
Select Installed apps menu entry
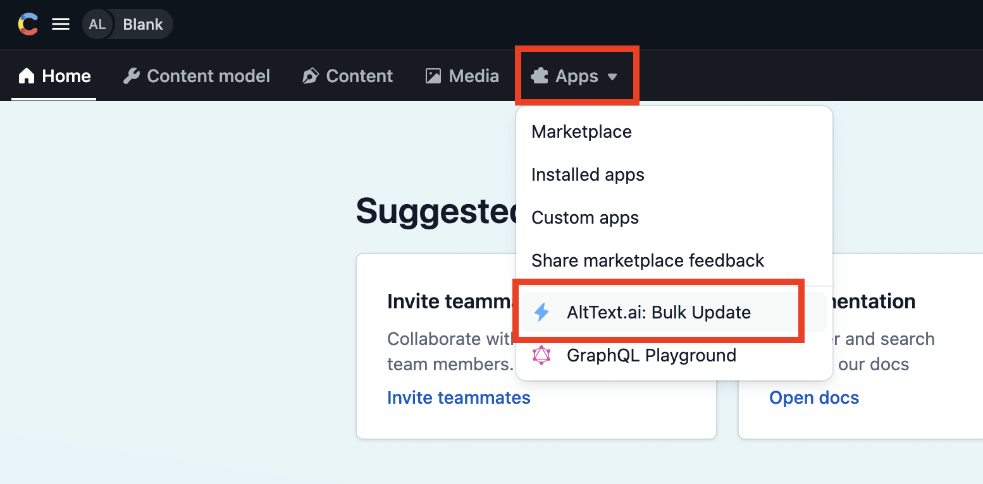click(674, 174)
